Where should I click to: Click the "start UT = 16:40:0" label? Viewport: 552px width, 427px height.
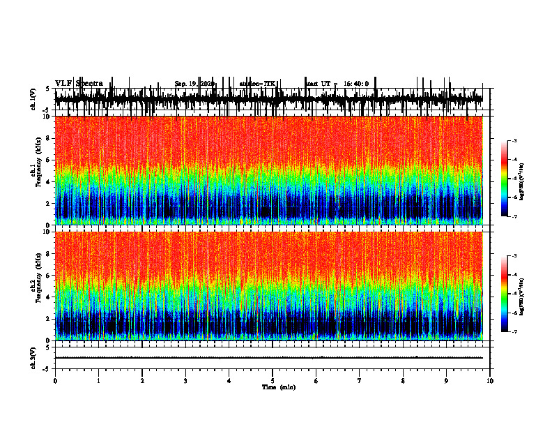[x=337, y=84]
